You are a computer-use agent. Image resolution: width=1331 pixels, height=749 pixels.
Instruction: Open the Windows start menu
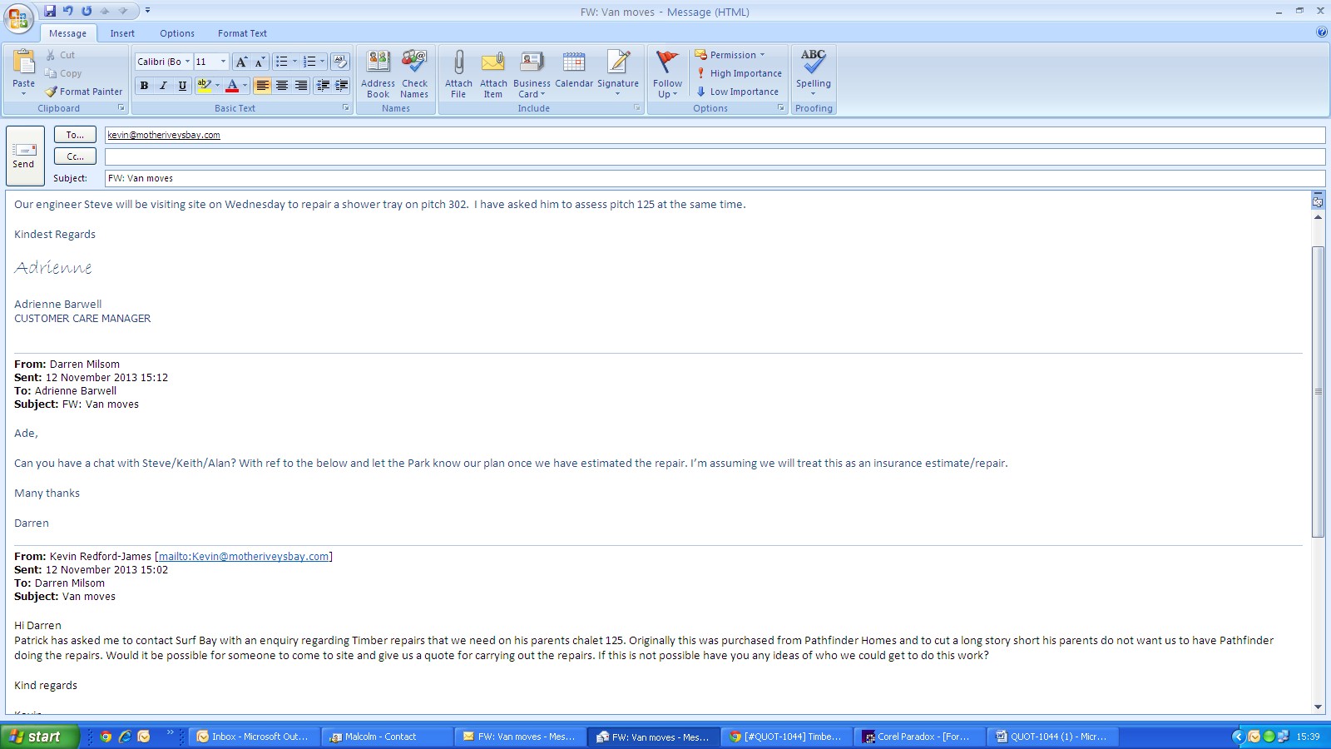coord(40,737)
